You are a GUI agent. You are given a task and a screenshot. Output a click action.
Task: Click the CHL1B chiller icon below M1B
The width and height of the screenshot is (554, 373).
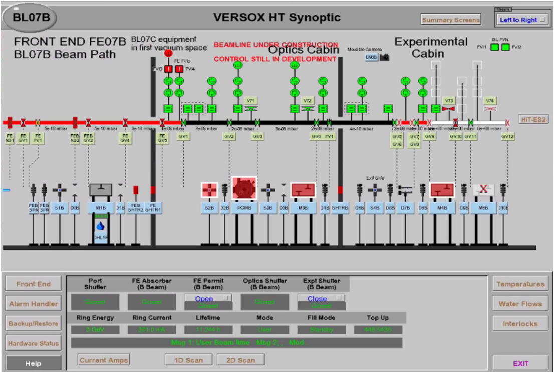(100, 225)
